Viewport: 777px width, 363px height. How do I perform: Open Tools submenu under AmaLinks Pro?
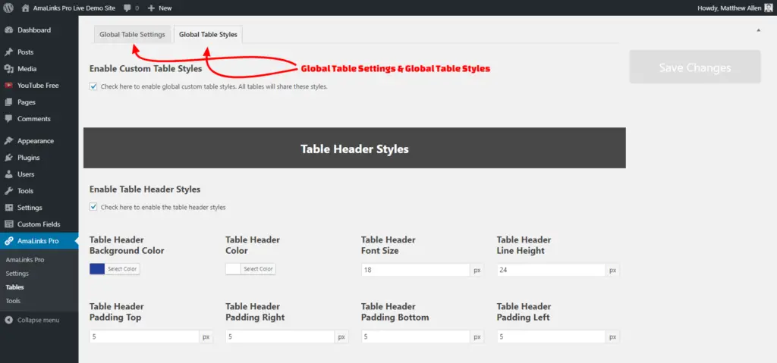click(14, 301)
